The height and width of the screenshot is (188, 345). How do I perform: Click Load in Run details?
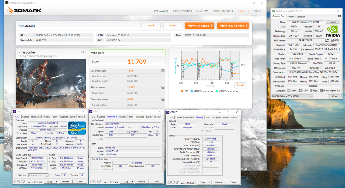point(151,26)
